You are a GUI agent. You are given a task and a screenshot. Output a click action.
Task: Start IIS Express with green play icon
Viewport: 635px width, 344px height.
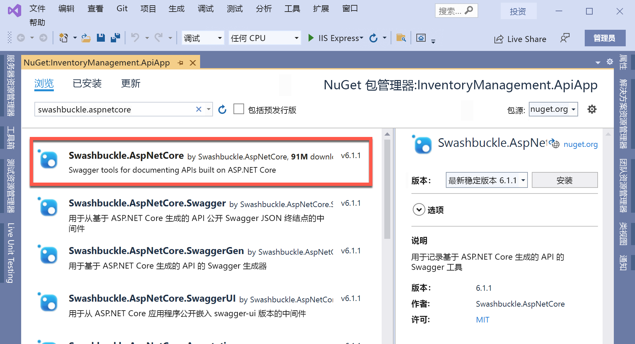[x=311, y=38]
